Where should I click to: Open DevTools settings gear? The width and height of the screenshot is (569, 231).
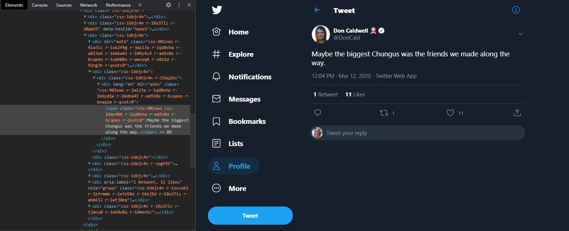pyautogui.click(x=169, y=5)
